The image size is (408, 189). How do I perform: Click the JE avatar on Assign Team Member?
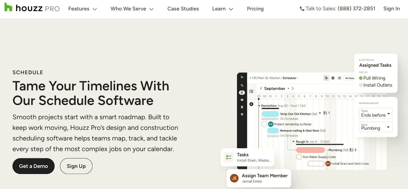[234, 178]
